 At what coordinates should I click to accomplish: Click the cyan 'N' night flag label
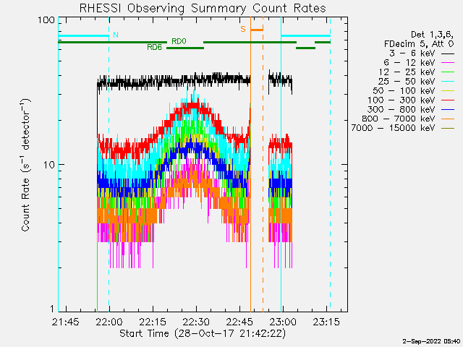[x=116, y=35]
